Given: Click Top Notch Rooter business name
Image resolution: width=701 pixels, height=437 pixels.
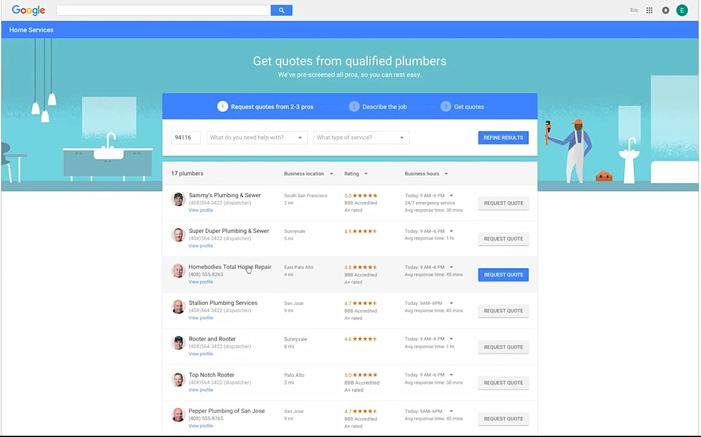Looking at the screenshot, I should (x=211, y=375).
